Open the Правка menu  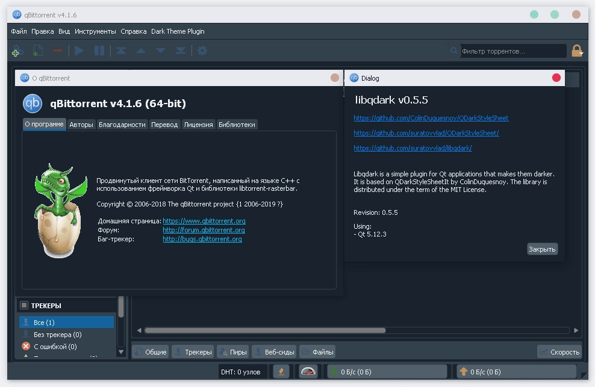(x=43, y=31)
